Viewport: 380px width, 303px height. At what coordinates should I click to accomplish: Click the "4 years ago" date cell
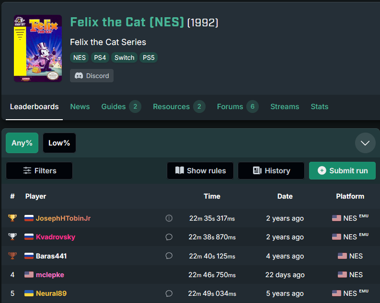285,256
